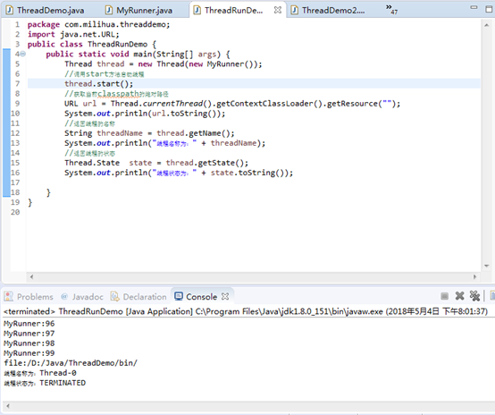
Task: Click the console horizontal scrollbar left arrow
Action: click(x=8, y=406)
